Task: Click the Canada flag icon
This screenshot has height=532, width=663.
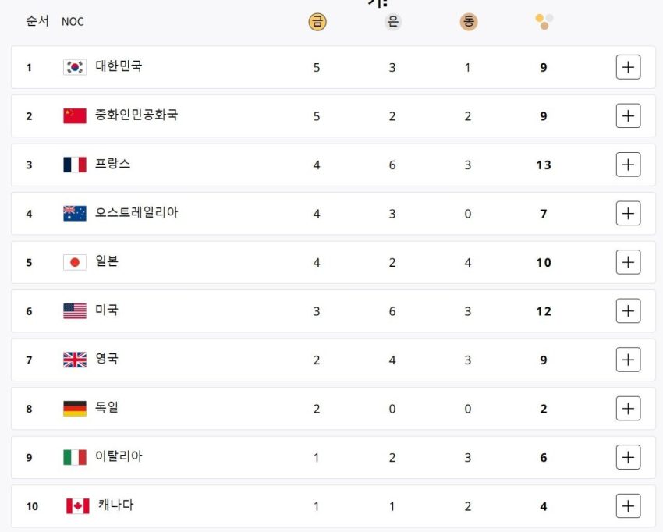Action: 78,505
